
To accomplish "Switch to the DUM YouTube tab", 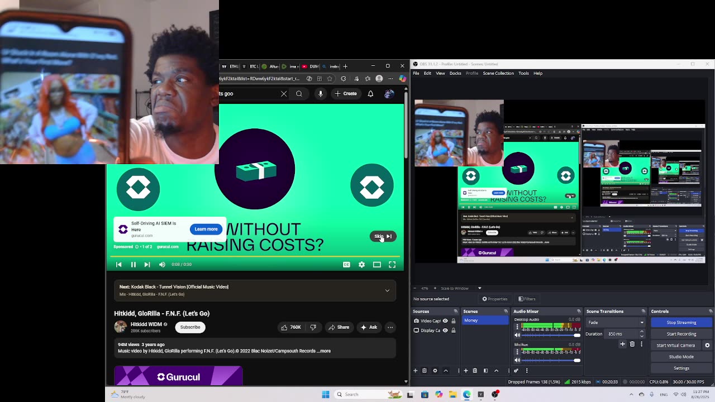I will (x=310, y=66).
